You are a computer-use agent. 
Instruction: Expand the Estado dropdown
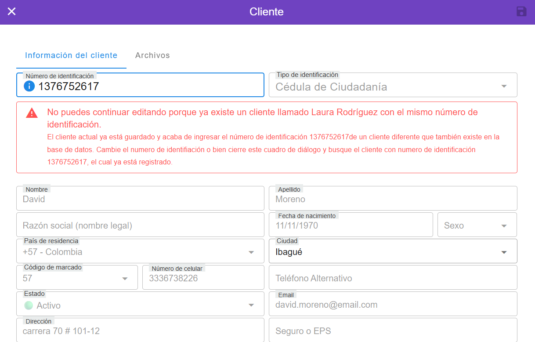[251, 305]
